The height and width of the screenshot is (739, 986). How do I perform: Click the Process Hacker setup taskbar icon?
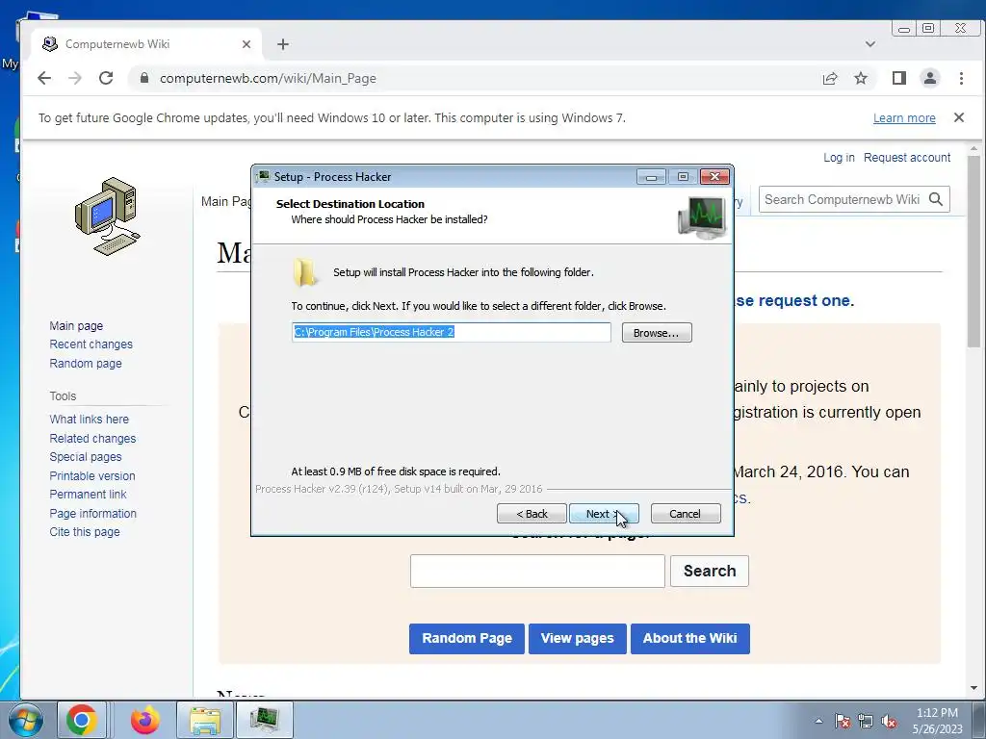[264, 720]
